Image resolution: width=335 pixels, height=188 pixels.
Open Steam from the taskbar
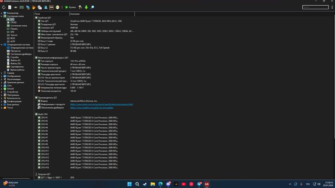click(x=145, y=184)
